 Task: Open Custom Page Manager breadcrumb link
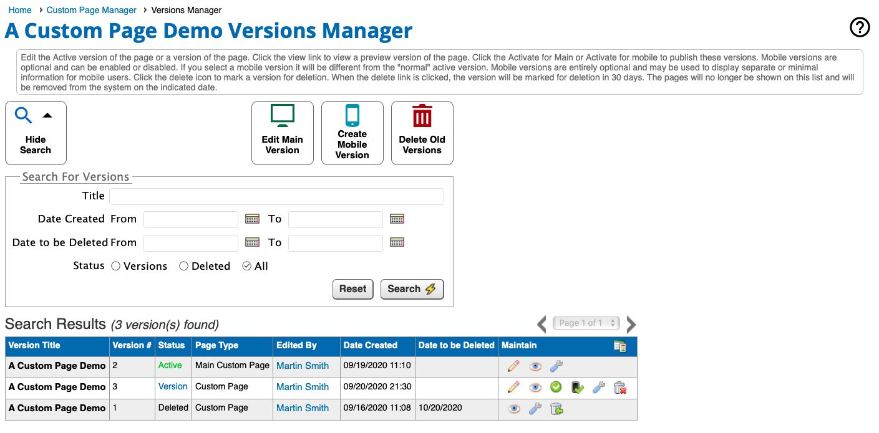(92, 10)
